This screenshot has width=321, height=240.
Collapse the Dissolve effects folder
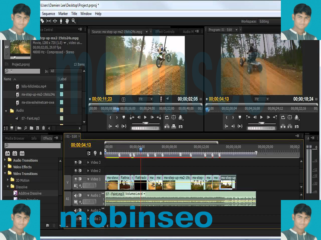pyautogui.click(x=8, y=187)
